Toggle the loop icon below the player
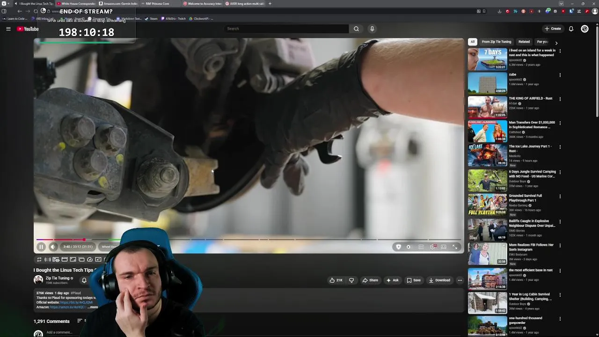This screenshot has width=599, height=337. [39, 259]
